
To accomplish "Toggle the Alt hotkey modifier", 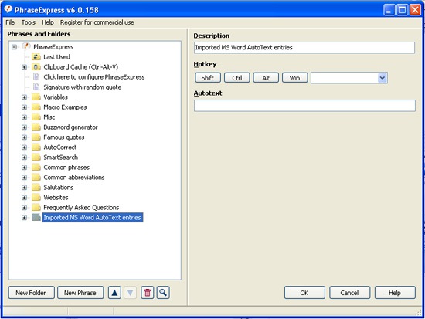I will (266, 78).
